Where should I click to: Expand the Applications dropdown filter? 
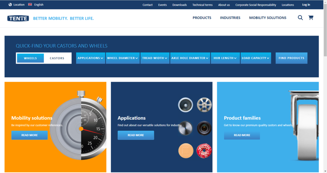tap(90, 58)
